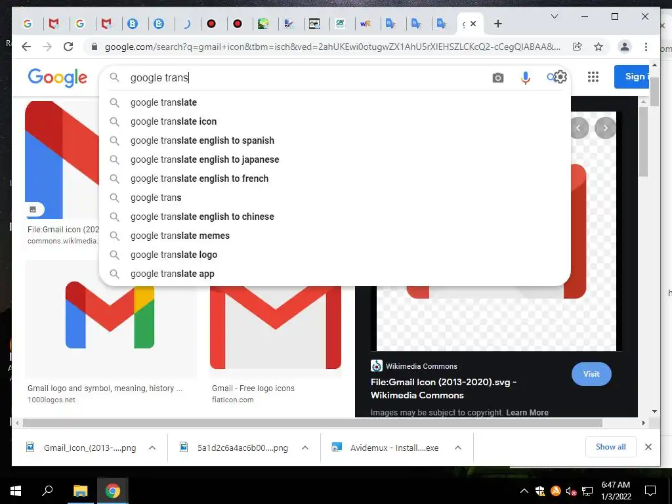Image resolution: width=672 pixels, height=504 pixels.
Task: Switch to the Crédit Agricole tab
Action: coord(341,24)
